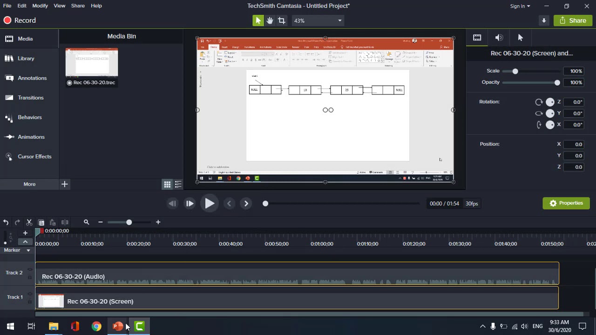Open Windows Task View from taskbar
Viewport: 596px width, 335px height.
point(31,327)
